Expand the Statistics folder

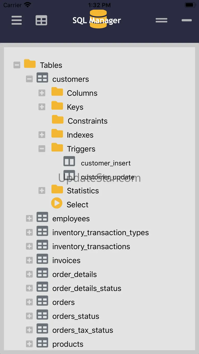click(x=42, y=190)
